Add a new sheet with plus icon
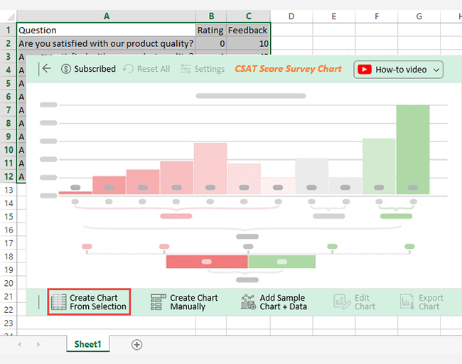This screenshot has height=364, width=462. 136,345
